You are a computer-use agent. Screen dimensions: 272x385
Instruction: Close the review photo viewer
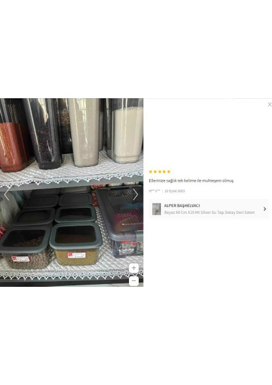pos(269,105)
